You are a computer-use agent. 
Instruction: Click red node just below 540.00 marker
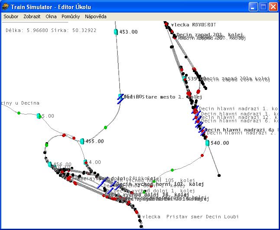[x=202, y=155]
